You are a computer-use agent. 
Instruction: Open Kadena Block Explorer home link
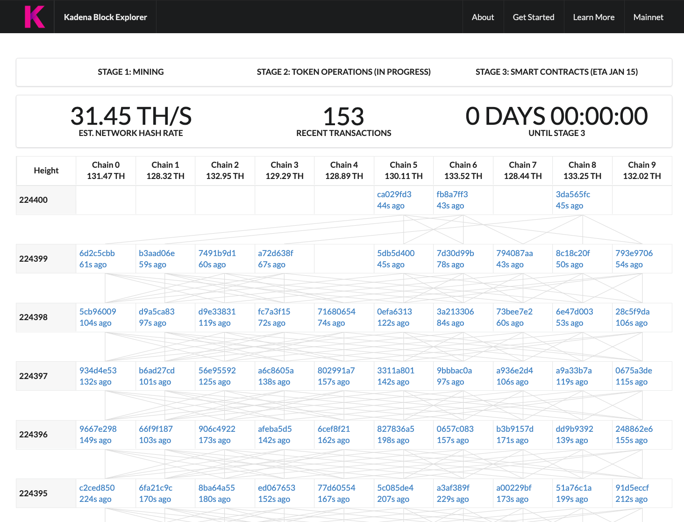pyautogui.click(x=105, y=17)
